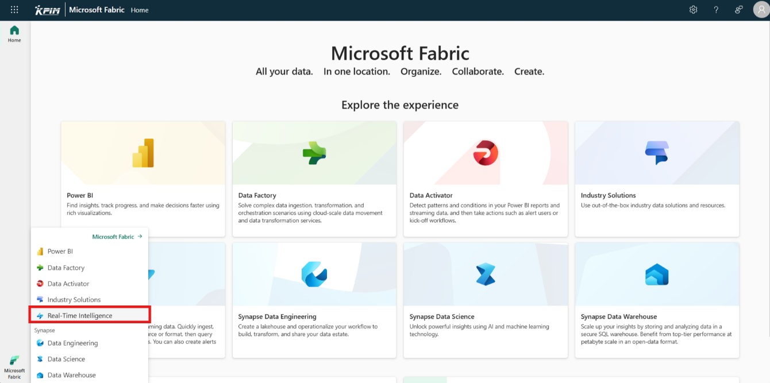Click the Data Activator card logo
The width and height of the screenshot is (770, 383).
[486, 153]
